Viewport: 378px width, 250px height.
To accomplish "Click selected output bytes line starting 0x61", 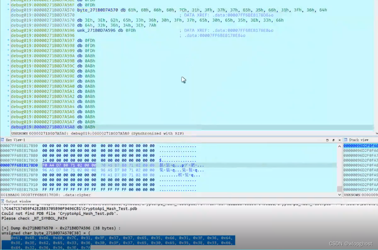I will click(x=122, y=238).
